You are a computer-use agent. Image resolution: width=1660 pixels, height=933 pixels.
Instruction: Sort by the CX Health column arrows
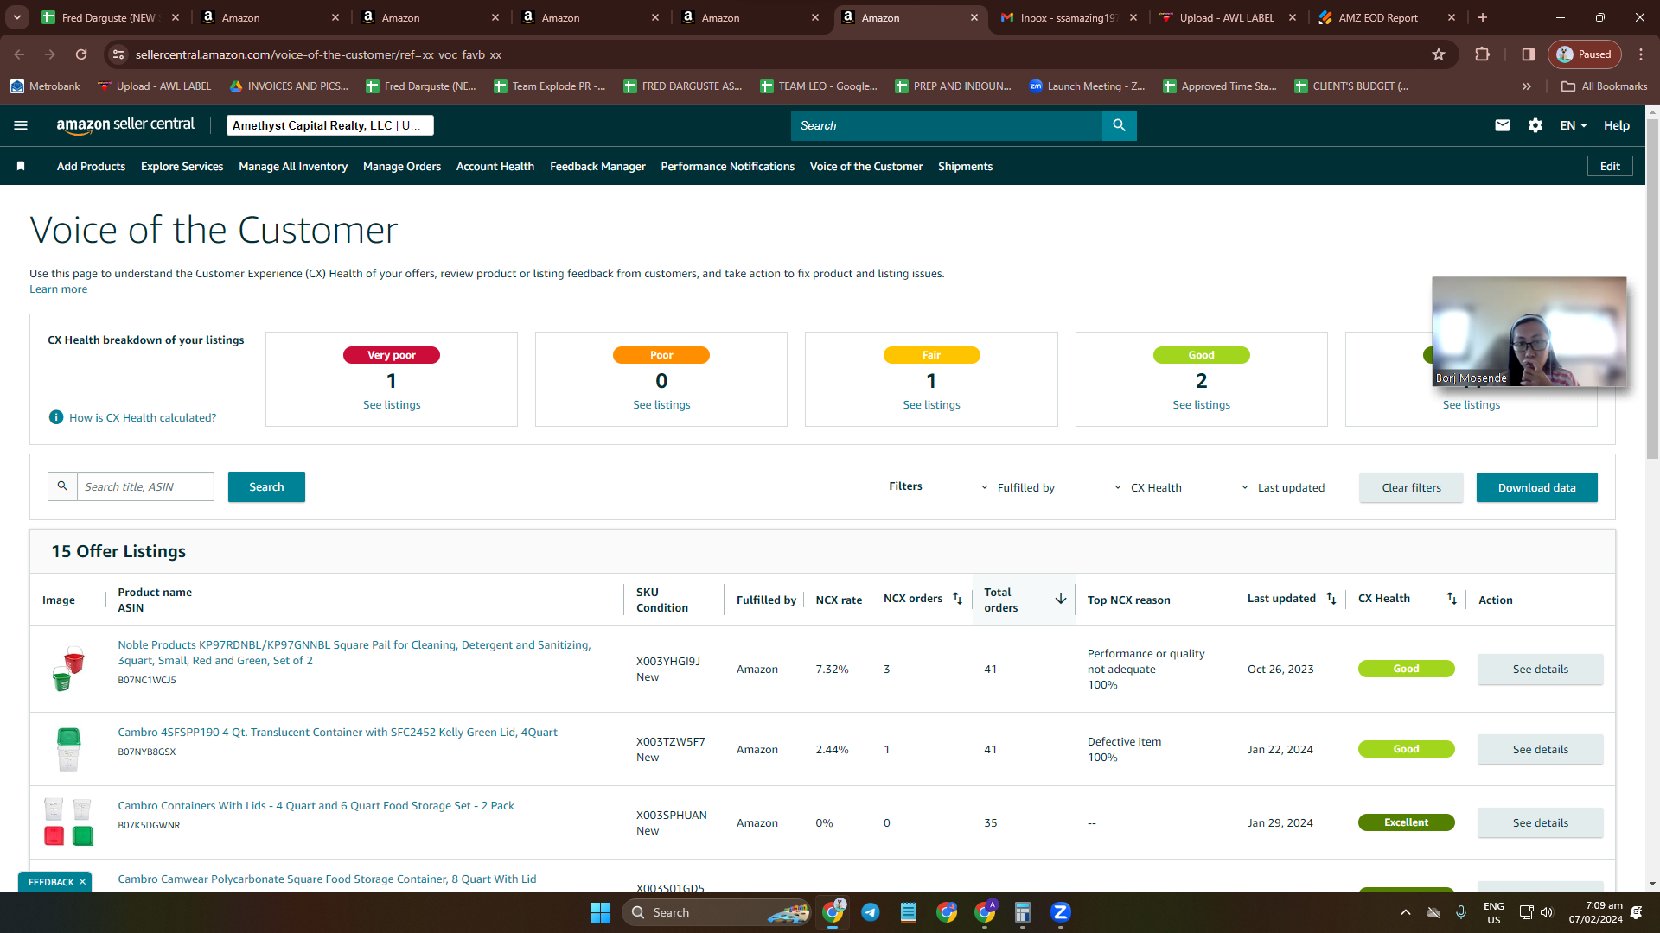(1452, 599)
